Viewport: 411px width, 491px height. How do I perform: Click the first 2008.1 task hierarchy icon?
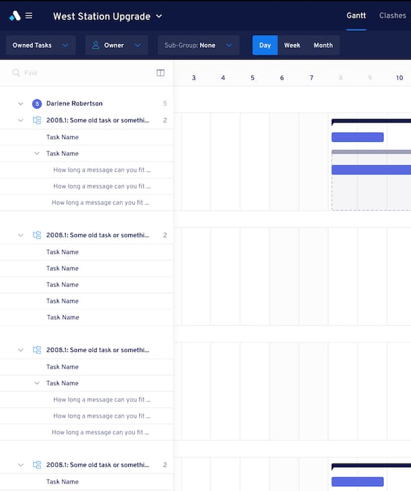coord(37,121)
